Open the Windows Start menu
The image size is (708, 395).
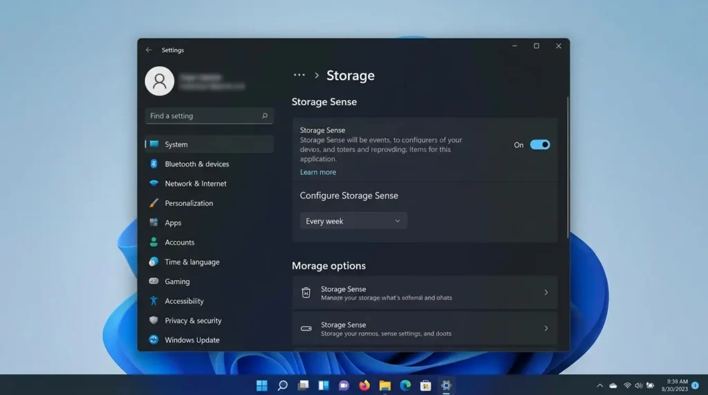coord(262,385)
